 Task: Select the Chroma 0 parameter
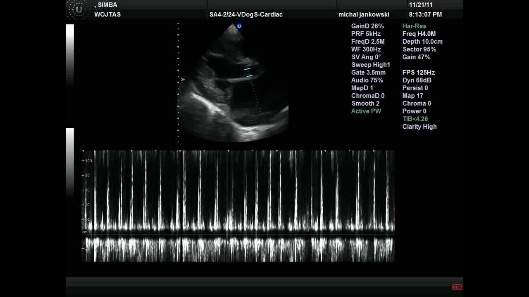(x=417, y=104)
